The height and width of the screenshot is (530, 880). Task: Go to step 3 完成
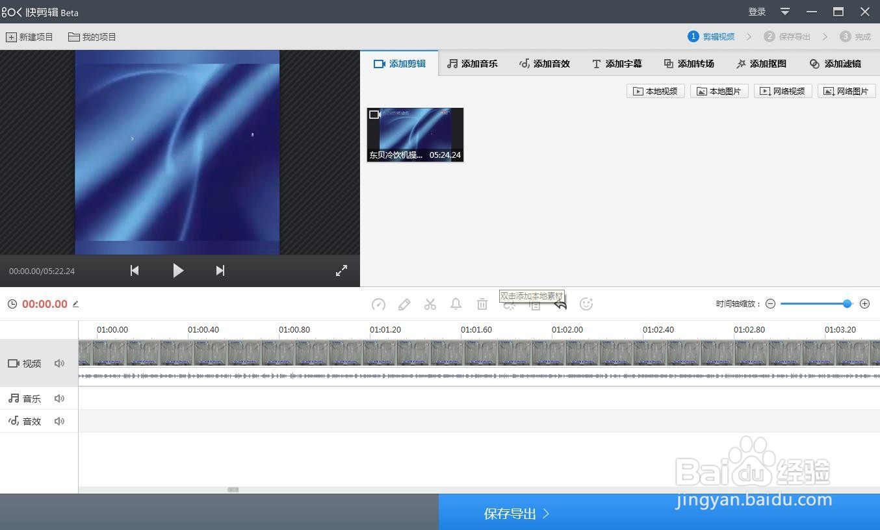tap(855, 37)
